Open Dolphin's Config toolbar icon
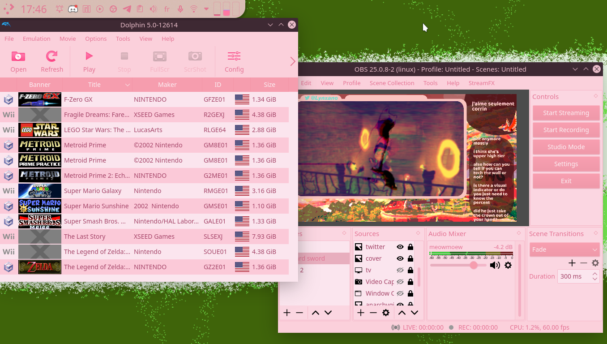The height and width of the screenshot is (344, 607). coord(234,56)
